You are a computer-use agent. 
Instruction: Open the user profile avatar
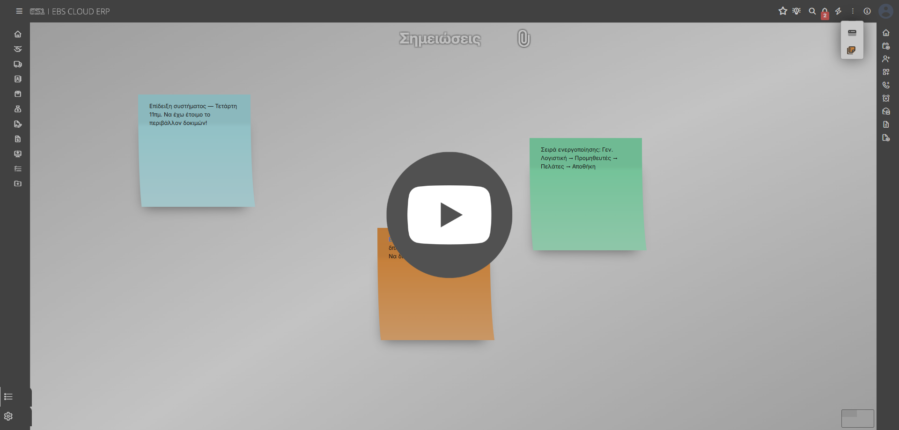point(886,11)
